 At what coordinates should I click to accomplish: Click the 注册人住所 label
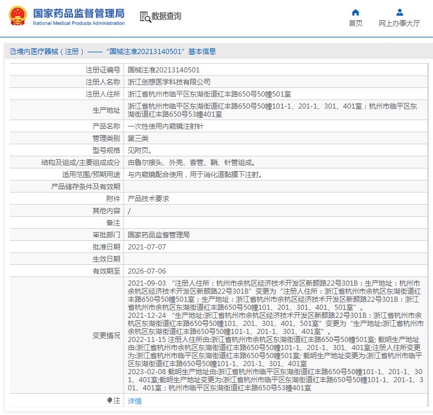click(x=103, y=94)
